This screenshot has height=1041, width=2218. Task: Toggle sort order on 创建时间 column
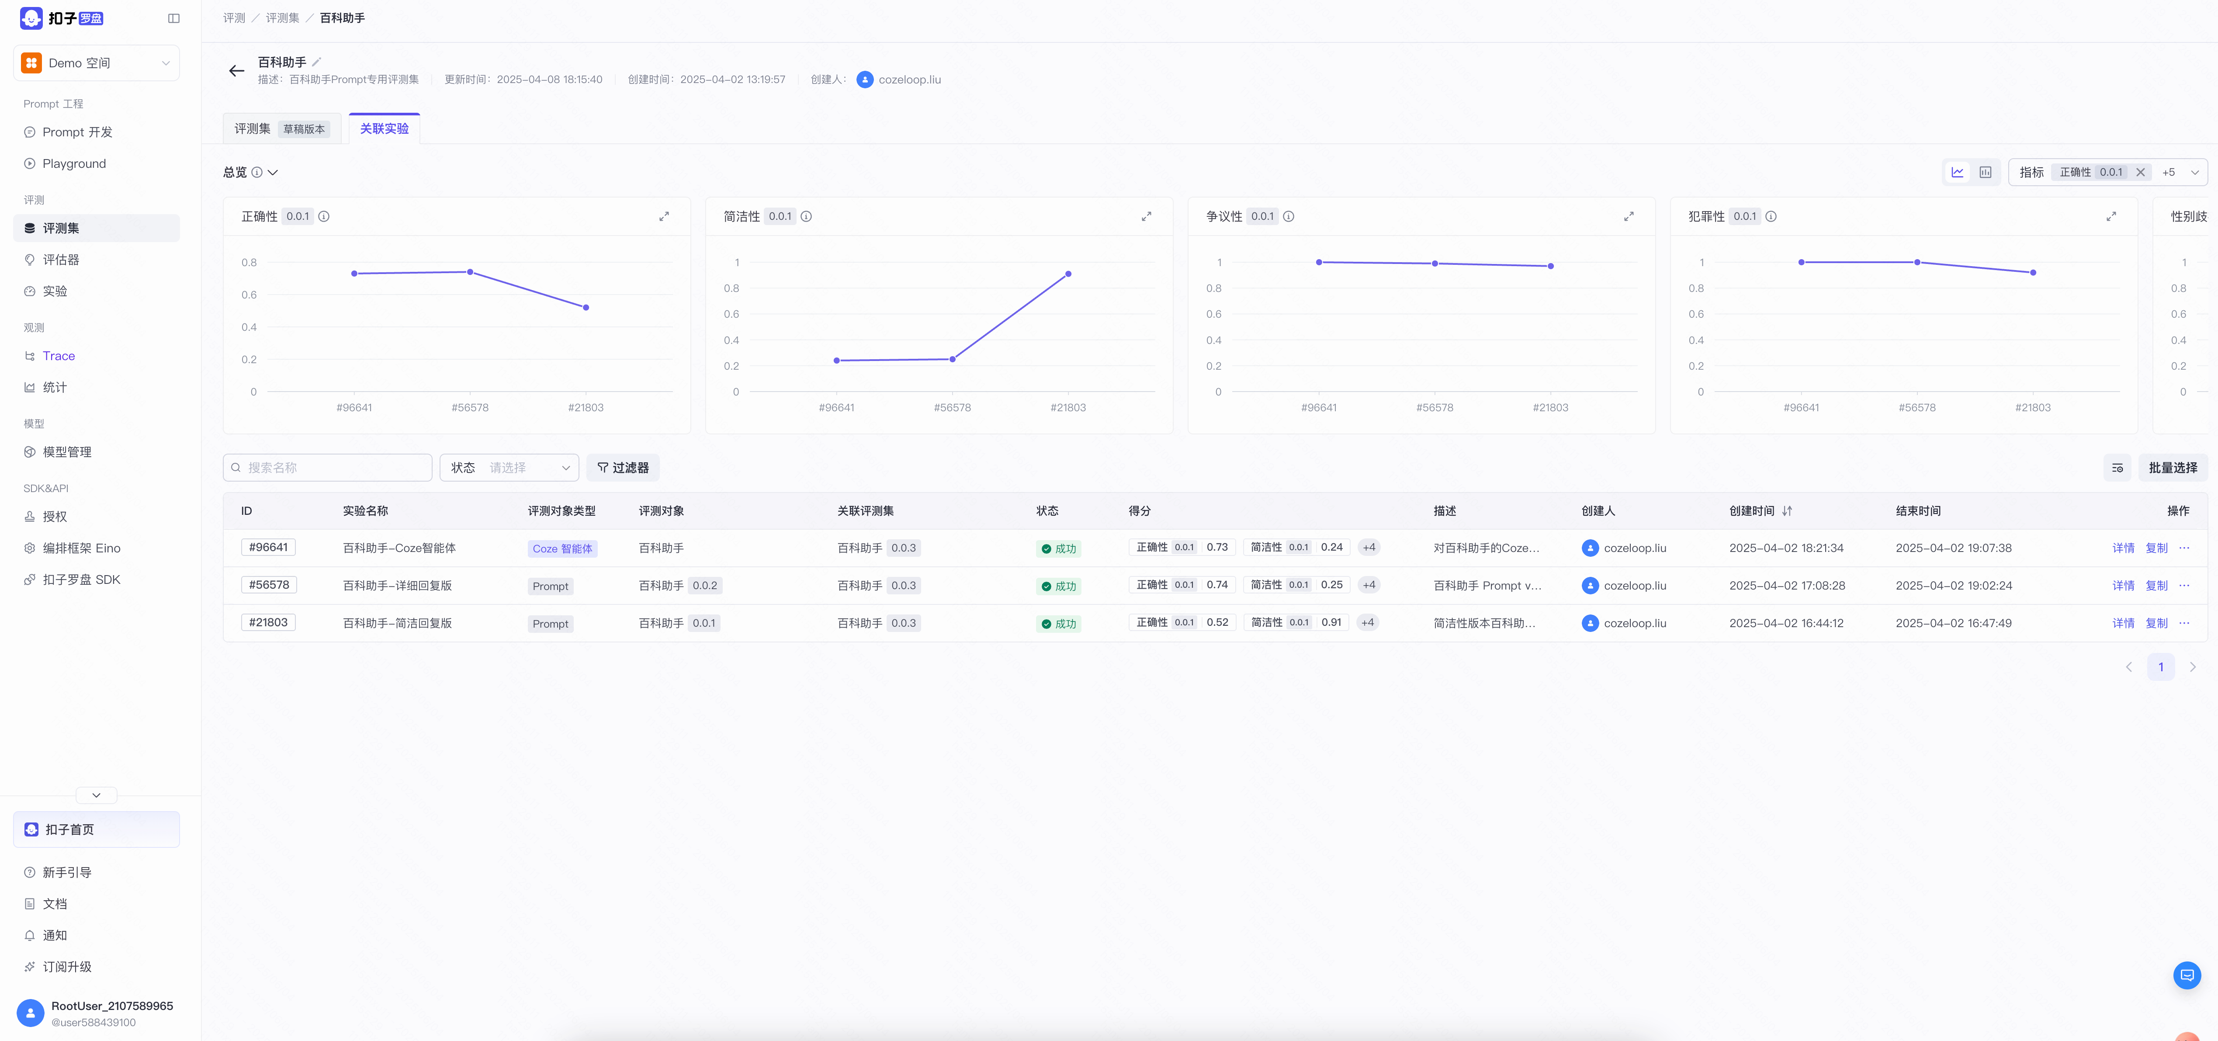click(x=1787, y=510)
